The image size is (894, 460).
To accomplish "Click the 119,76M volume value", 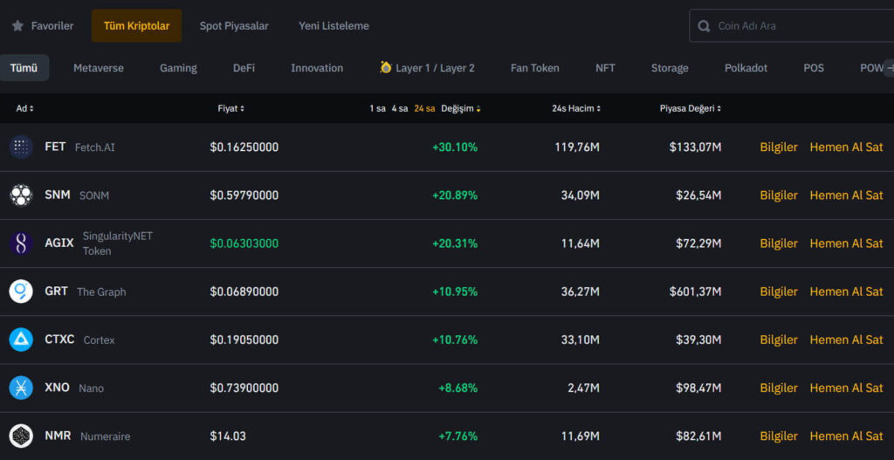I will [577, 147].
